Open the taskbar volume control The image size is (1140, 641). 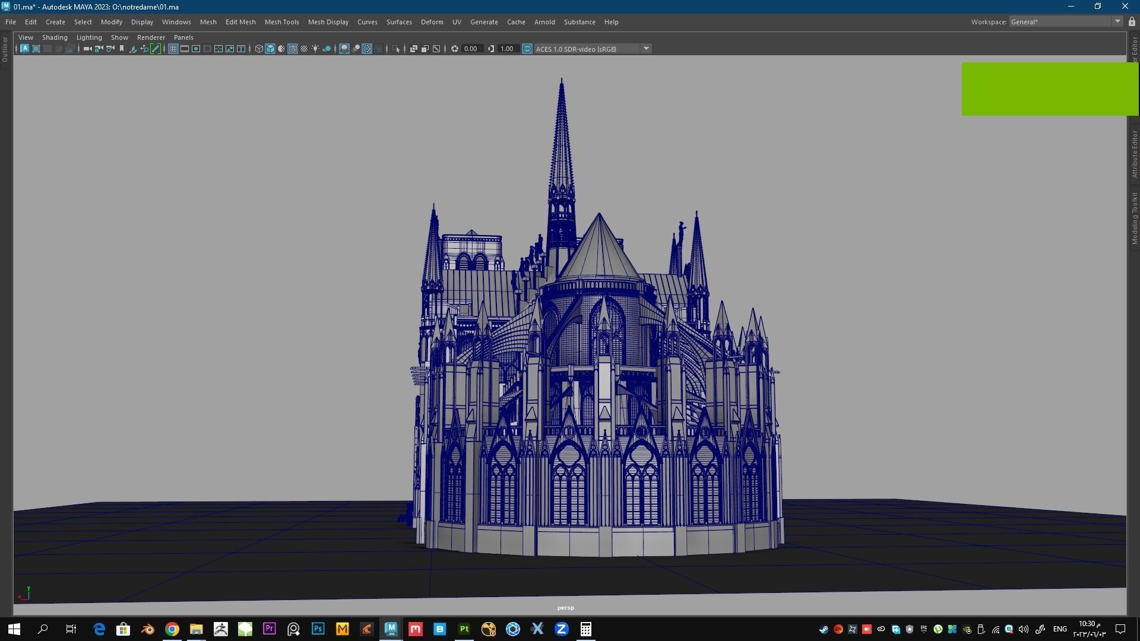coord(1023,629)
